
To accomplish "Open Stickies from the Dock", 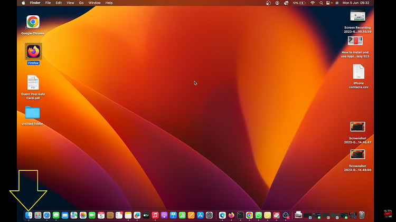I will coord(268,215).
